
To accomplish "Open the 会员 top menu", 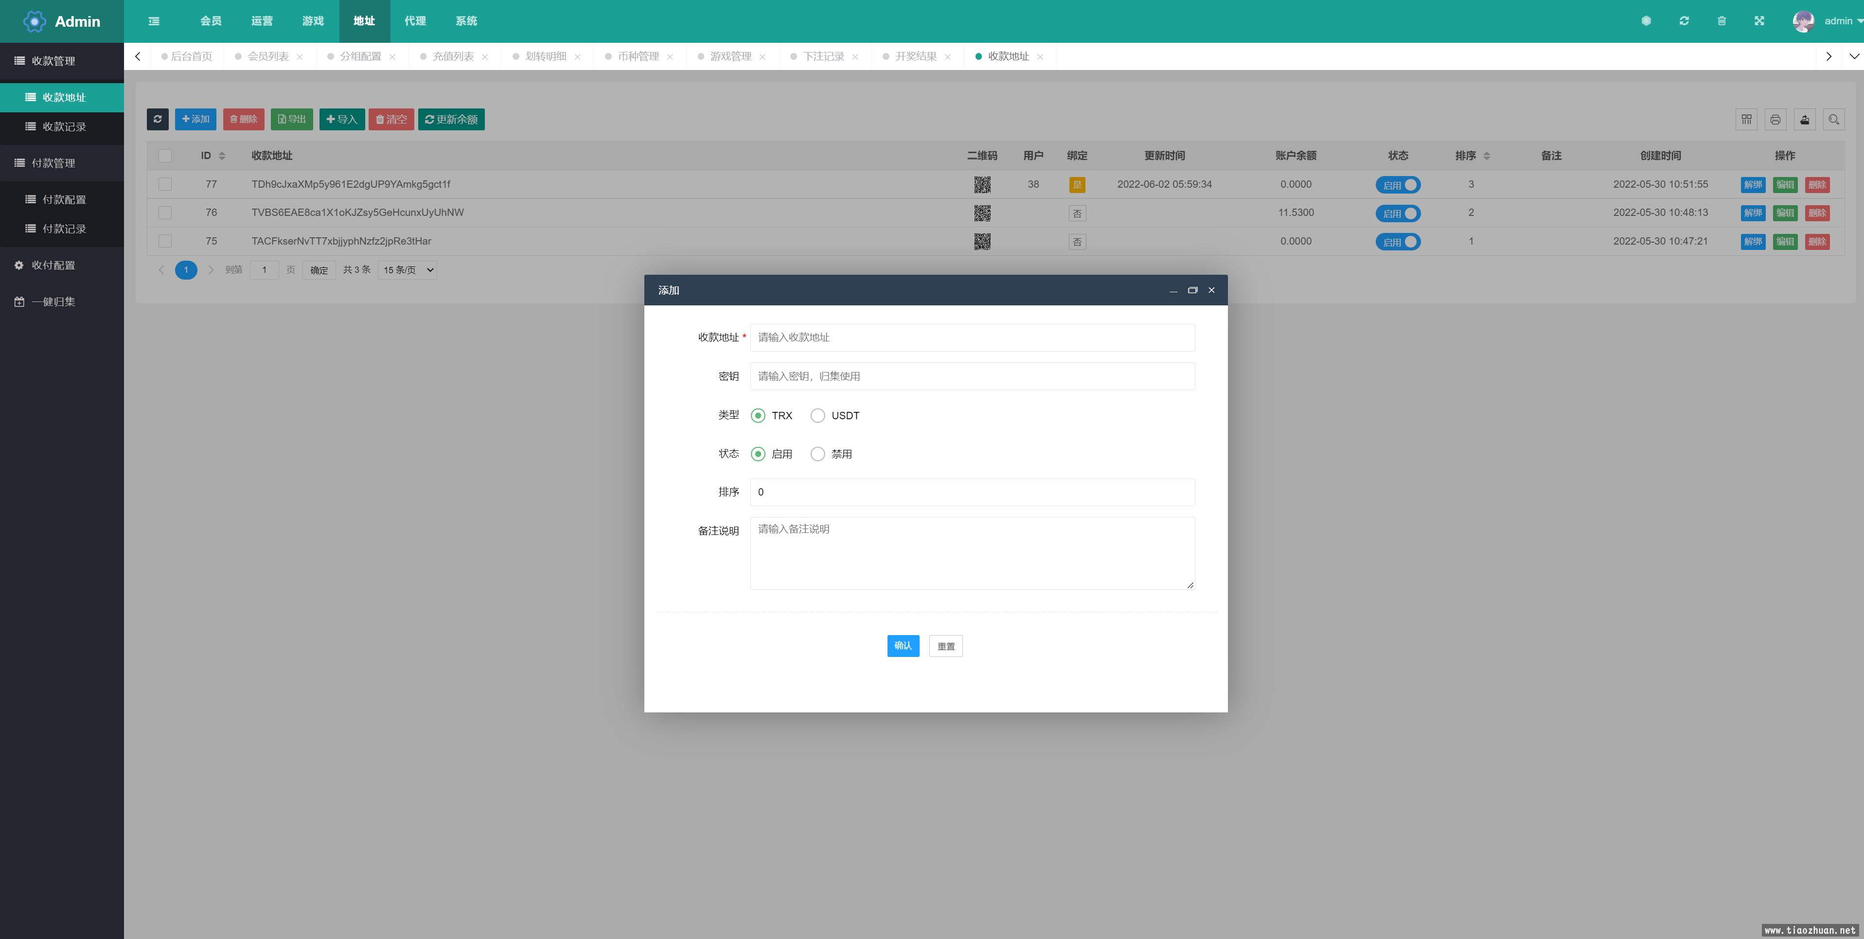I will 211,21.
